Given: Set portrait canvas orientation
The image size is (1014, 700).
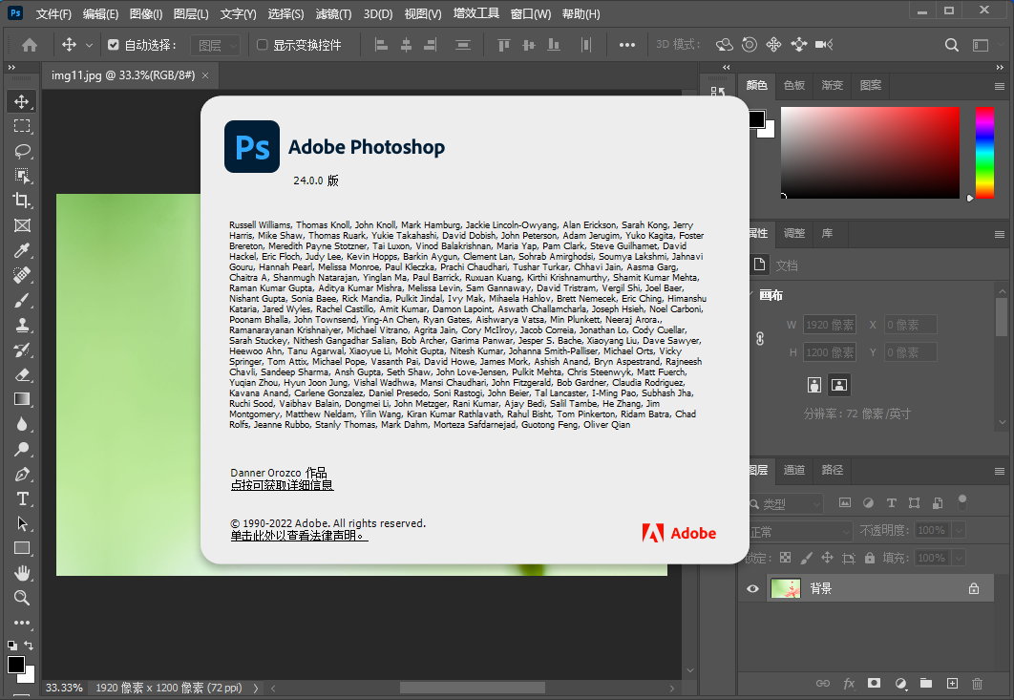Looking at the screenshot, I should click(x=814, y=385).
